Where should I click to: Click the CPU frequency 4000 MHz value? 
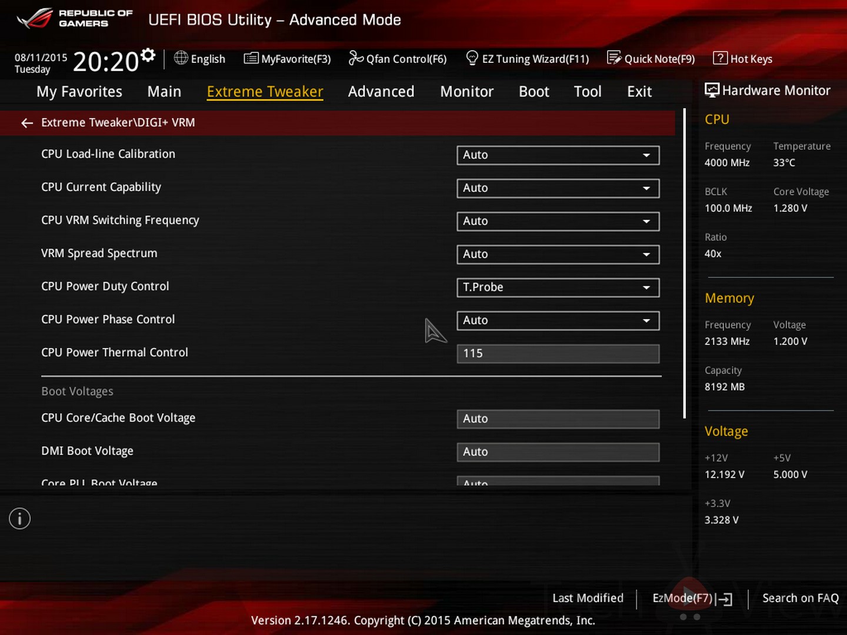click(727, 163)
